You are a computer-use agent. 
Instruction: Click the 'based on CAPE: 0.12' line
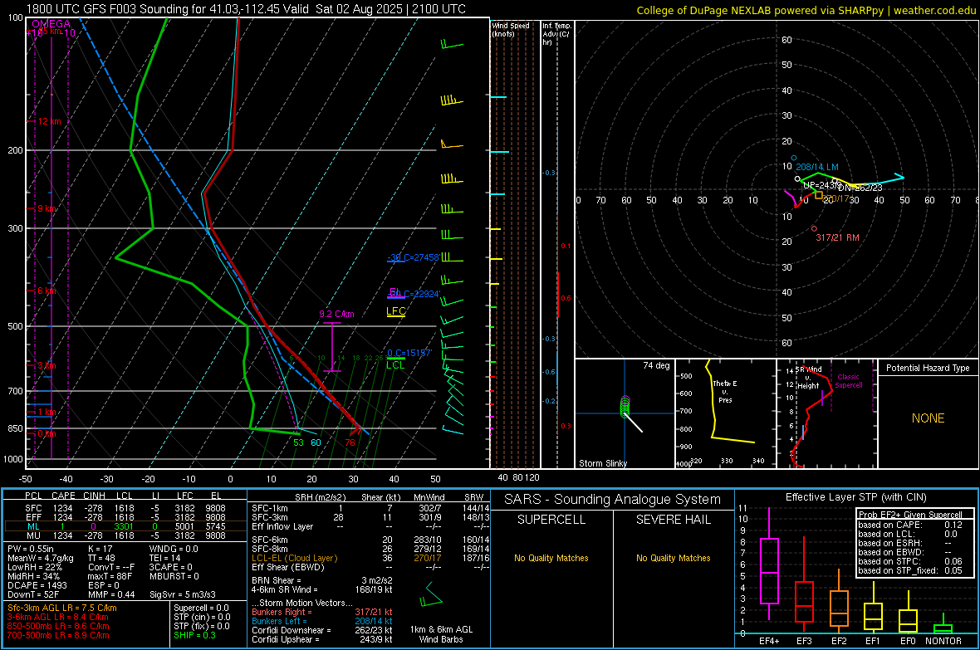910,525
